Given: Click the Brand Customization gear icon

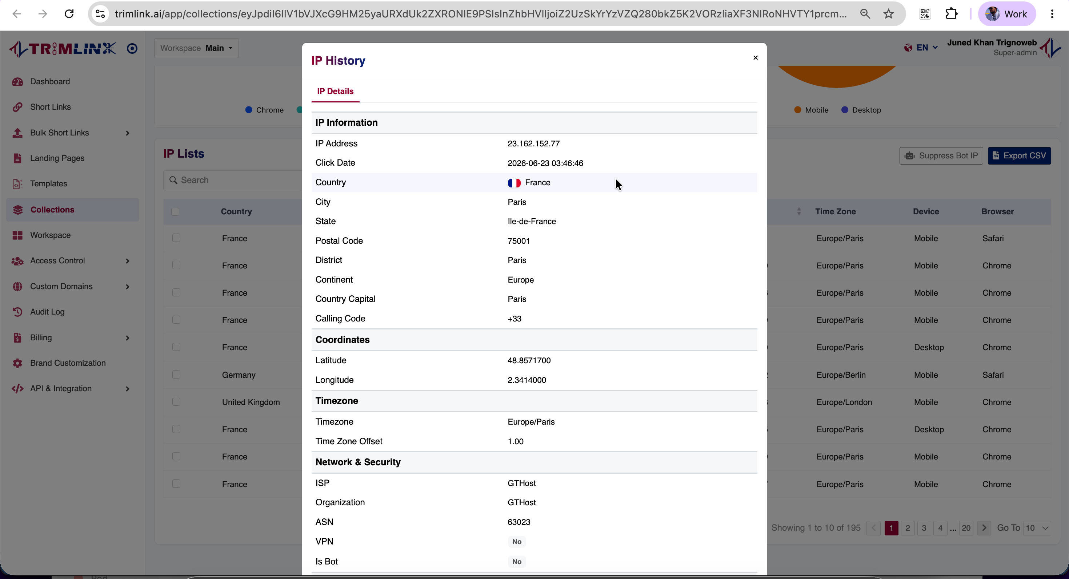Looking at the screenshot, I should 17,363.
